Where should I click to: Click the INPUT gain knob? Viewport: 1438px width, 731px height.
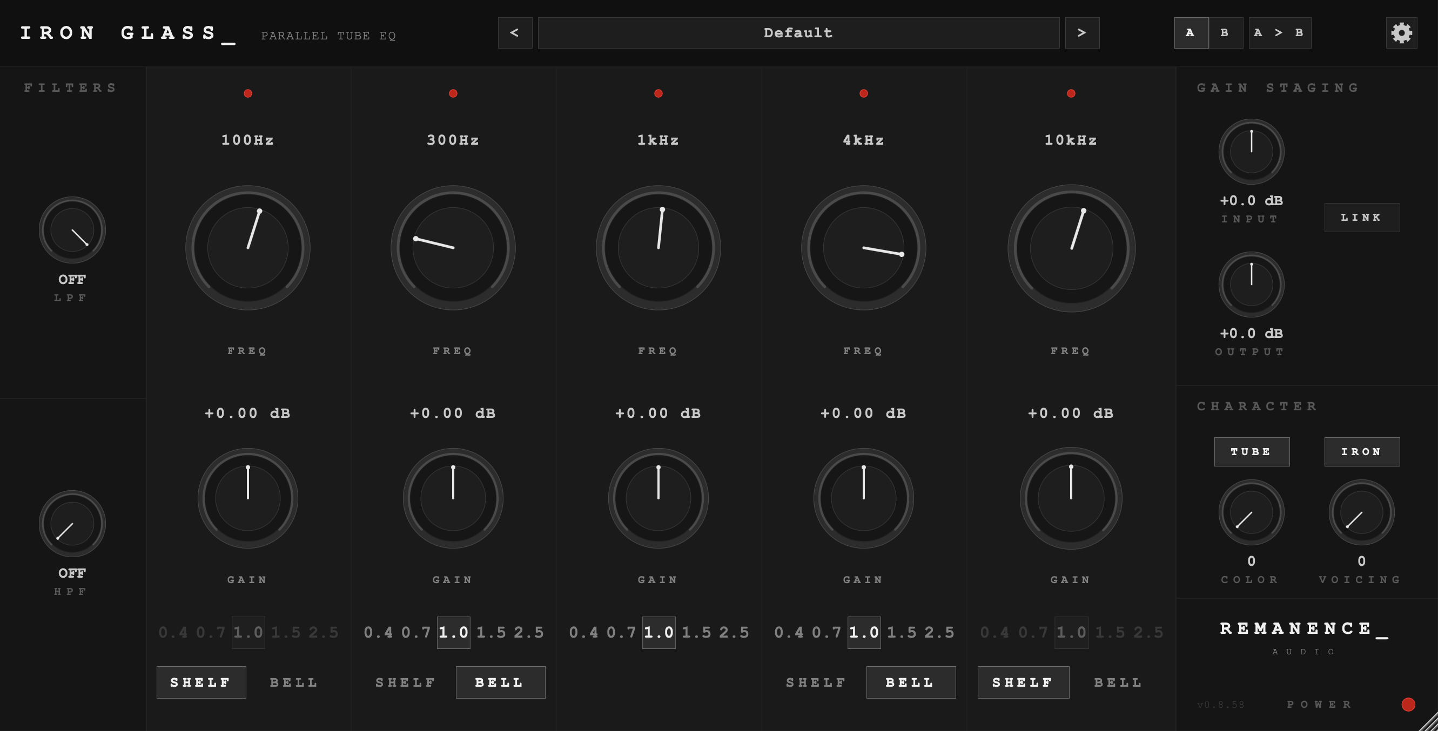(1251, 151)
